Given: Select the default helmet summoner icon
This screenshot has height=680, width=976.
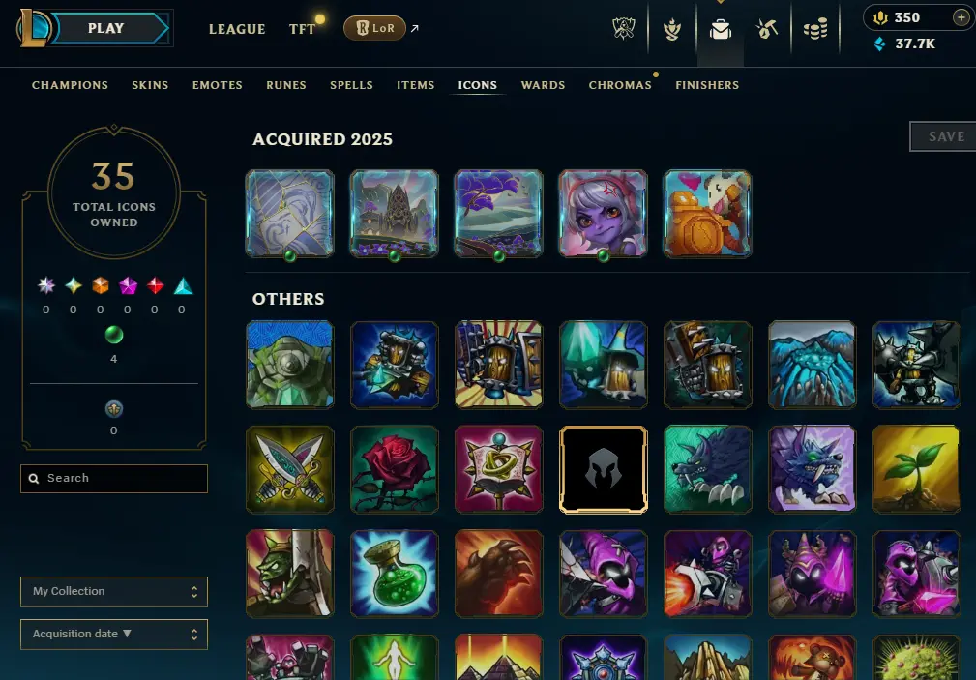Looking at the screenshot, I should (x=604, y=469).
